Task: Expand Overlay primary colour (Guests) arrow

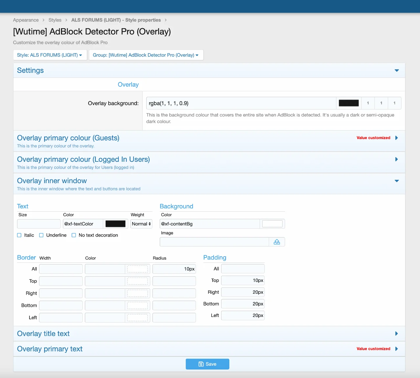Action: 396,138
